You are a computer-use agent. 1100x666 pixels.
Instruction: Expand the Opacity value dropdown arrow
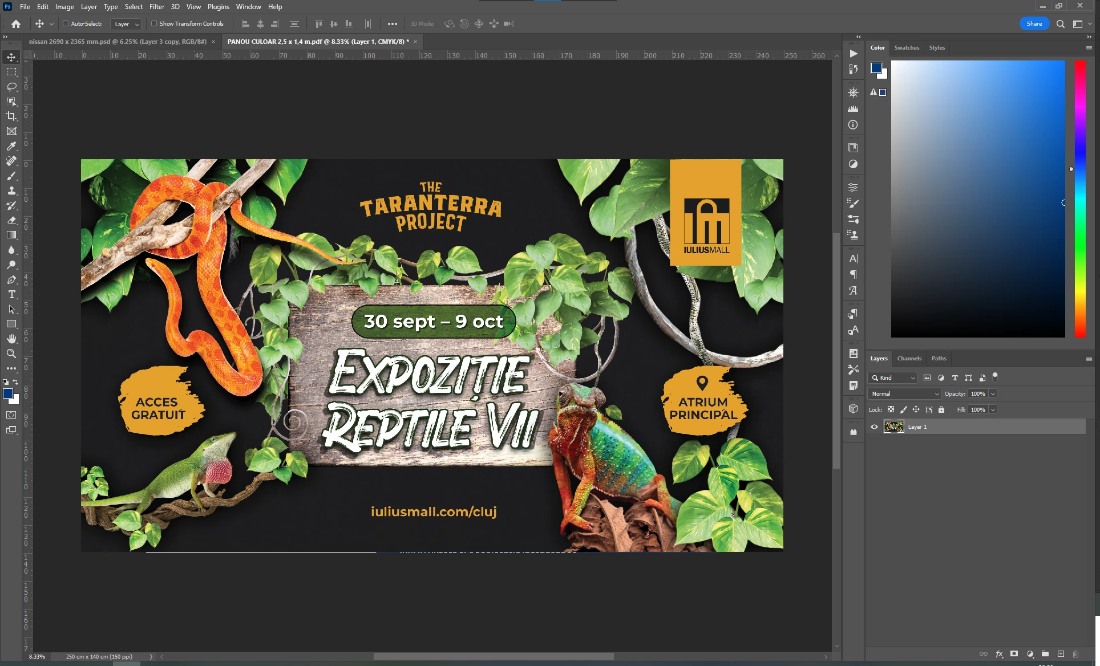pyautogui.click(x=993, y=393)
